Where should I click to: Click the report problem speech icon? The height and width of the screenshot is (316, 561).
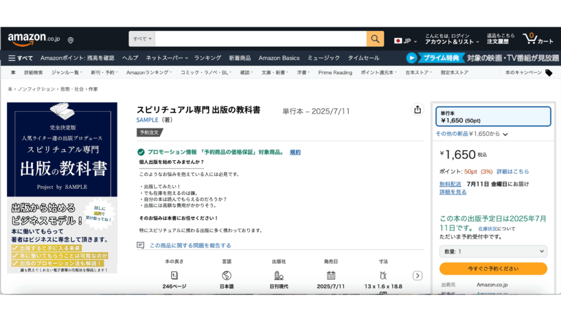pos(141,245)
